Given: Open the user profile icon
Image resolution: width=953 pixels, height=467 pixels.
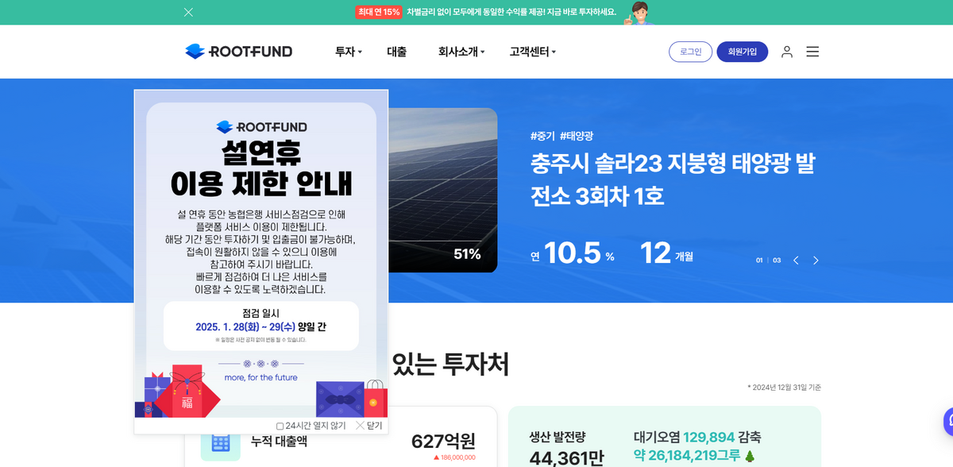Looking at the screenshot, I should (786, 52).
